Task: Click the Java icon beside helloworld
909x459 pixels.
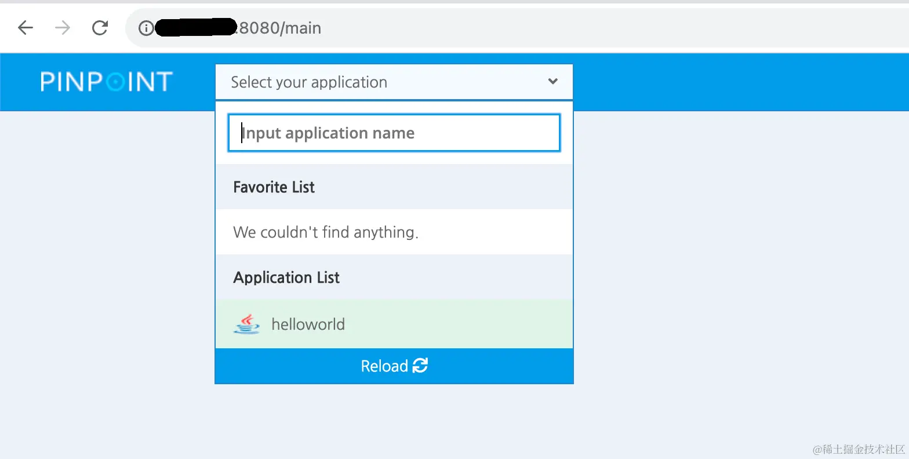Action: tap(246, 324)
